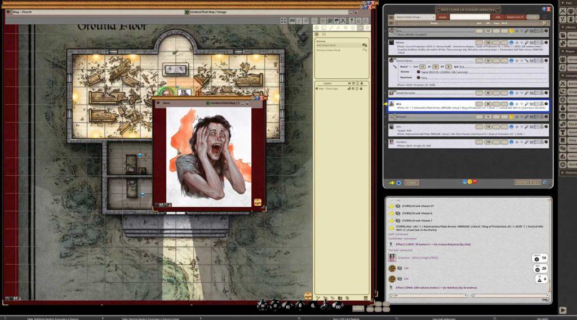Collapse the Player section in sidebar
Viewport: 577px width, 320px height.
point(568,51)
